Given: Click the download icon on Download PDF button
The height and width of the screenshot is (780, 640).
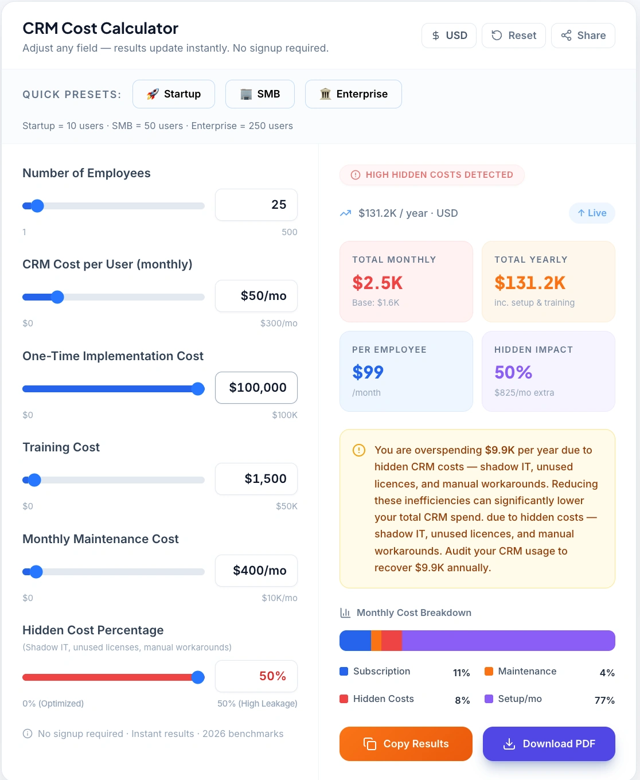Looking at the screenshot, I should (508, 743).
